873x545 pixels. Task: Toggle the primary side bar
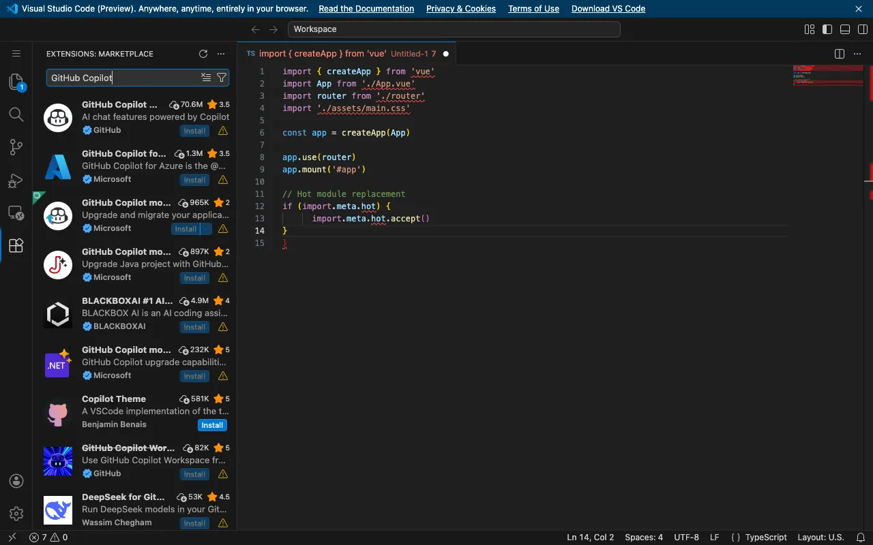pos(827,29)
